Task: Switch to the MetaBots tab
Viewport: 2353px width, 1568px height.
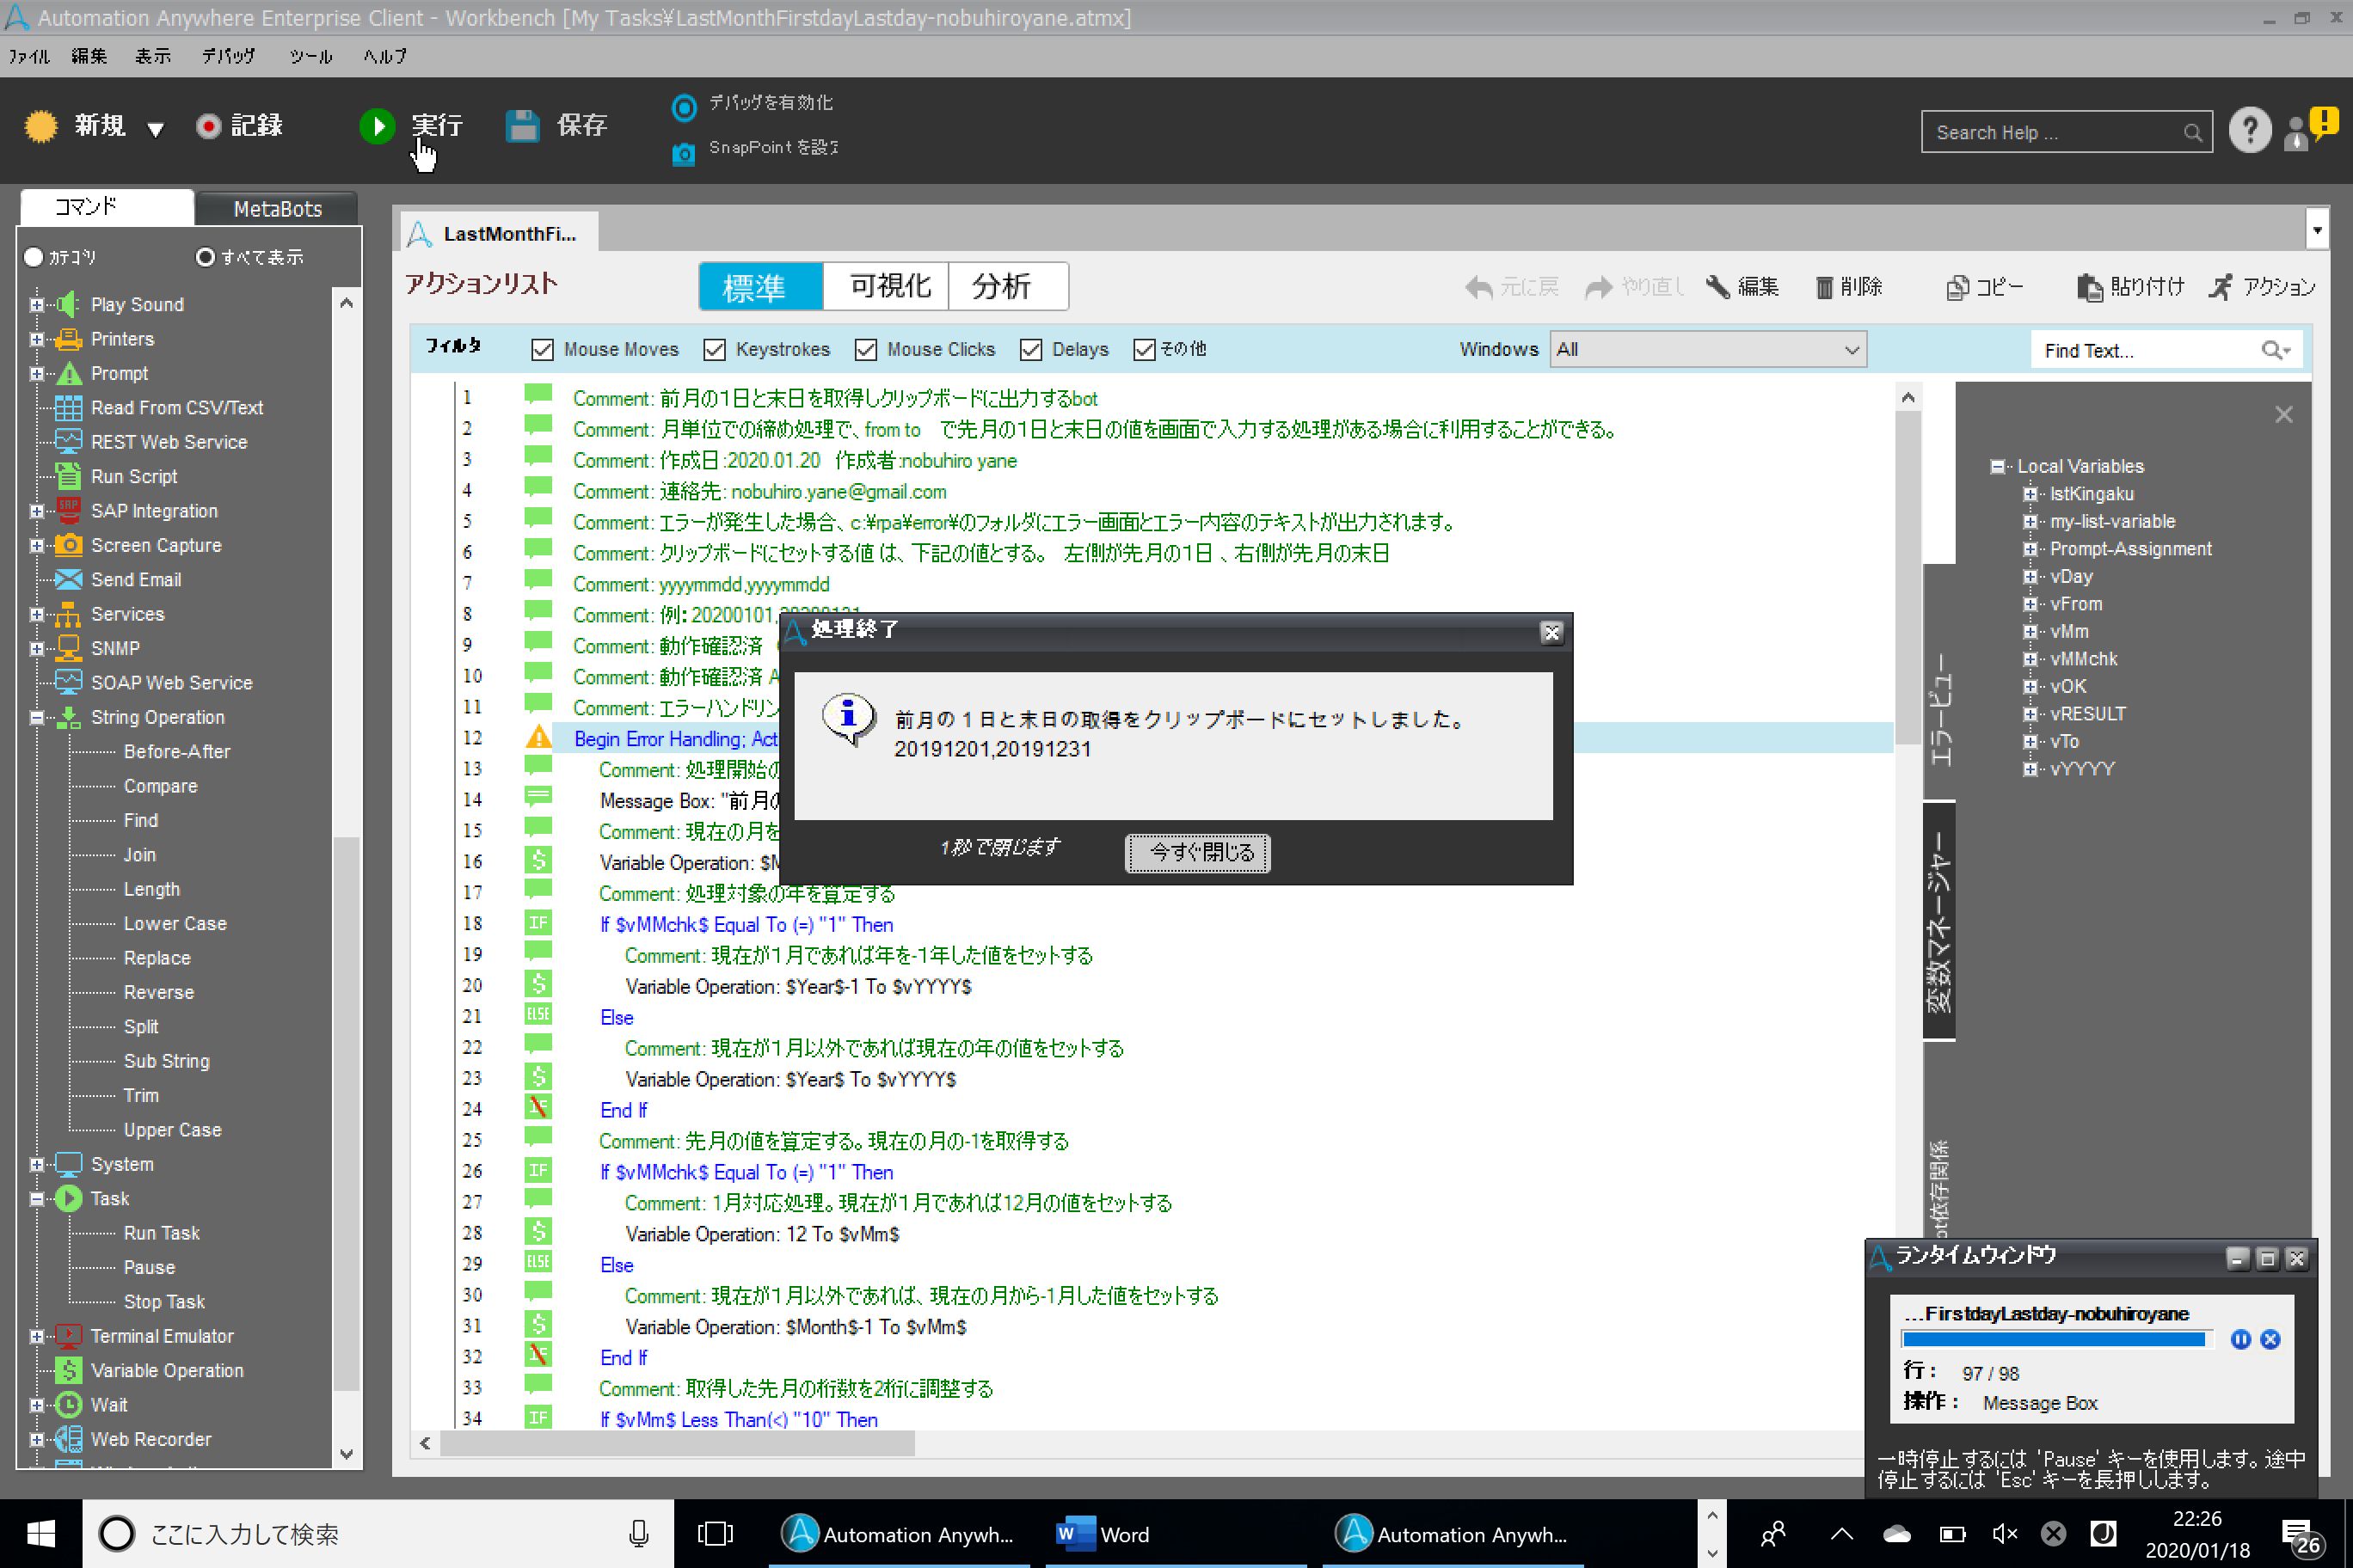Action: point(277,209)
